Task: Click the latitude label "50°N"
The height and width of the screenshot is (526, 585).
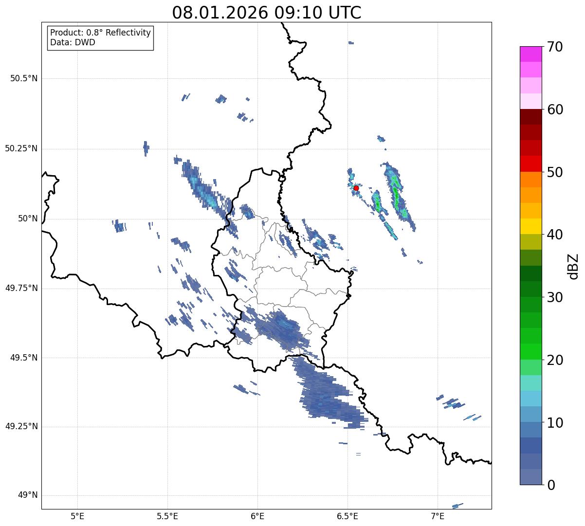Action: [x=27, y=218]
